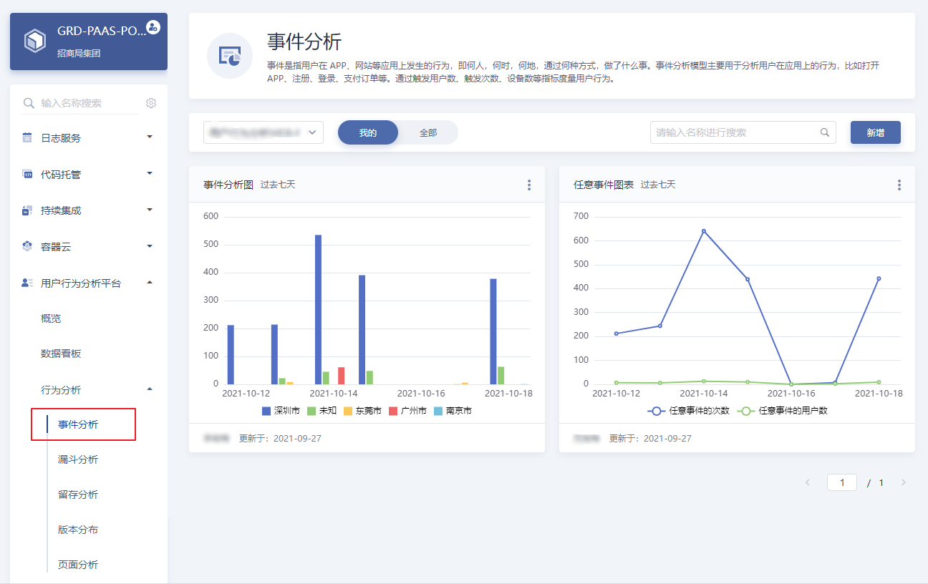Click the page number input box
Screen dimensions: 928x584
coord(842,482)
